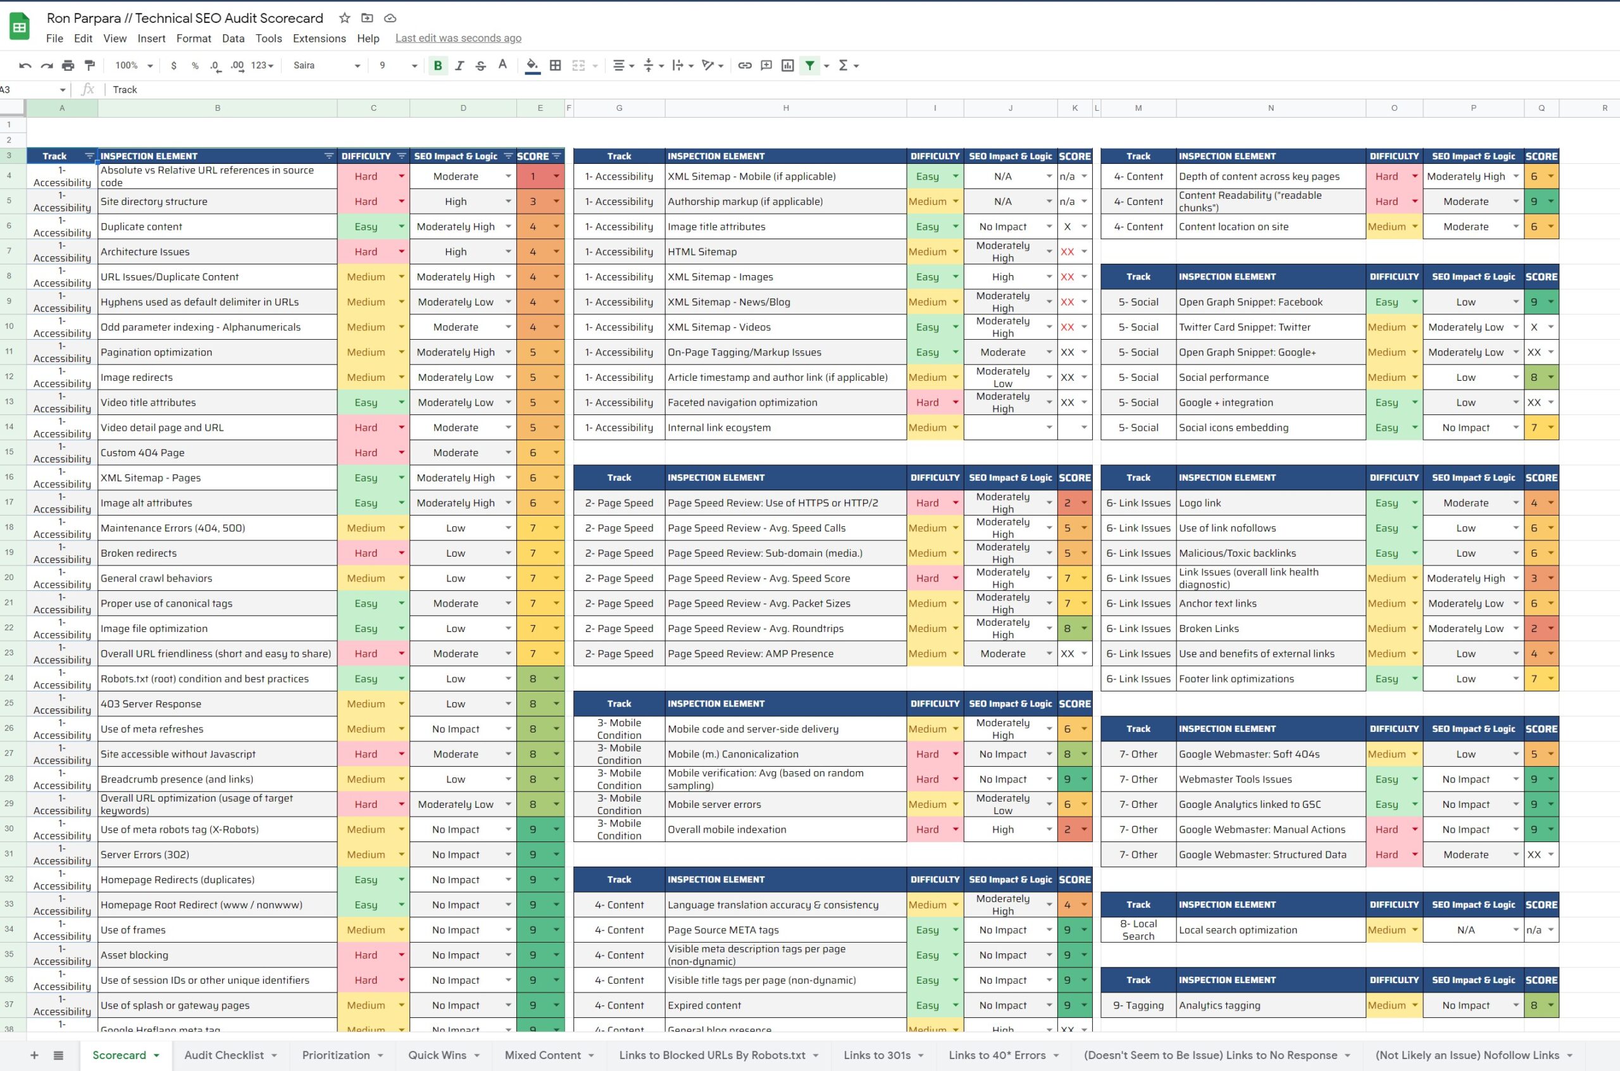Open horizontal align options
The image size is (1620, 1071).
tap(624, 66)
